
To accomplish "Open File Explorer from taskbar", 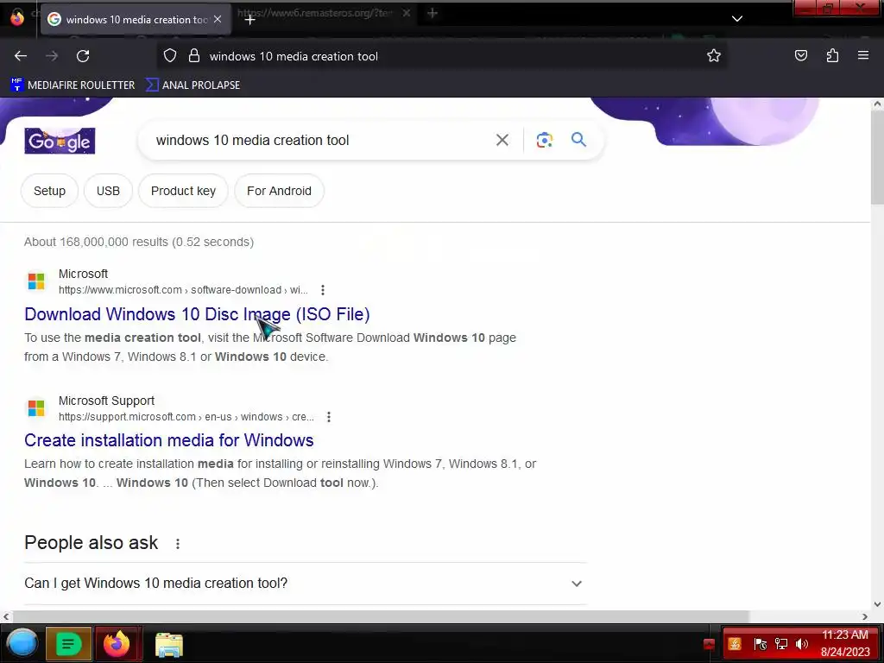I will tap(168, 645).
